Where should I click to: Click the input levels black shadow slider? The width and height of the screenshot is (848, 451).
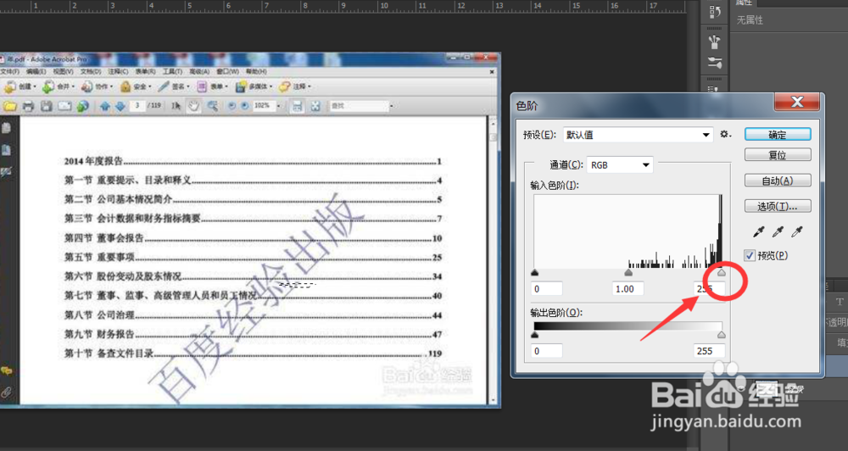point(535,272)
